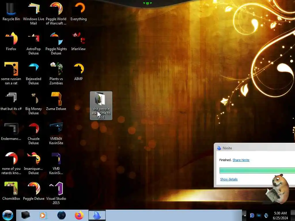
Task: Click the Share Ninite link
Action: (x=241, y=160)
